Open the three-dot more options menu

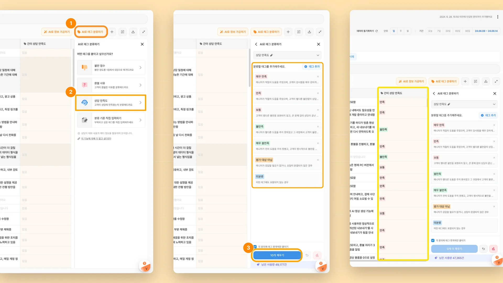(x=497, y=17)
